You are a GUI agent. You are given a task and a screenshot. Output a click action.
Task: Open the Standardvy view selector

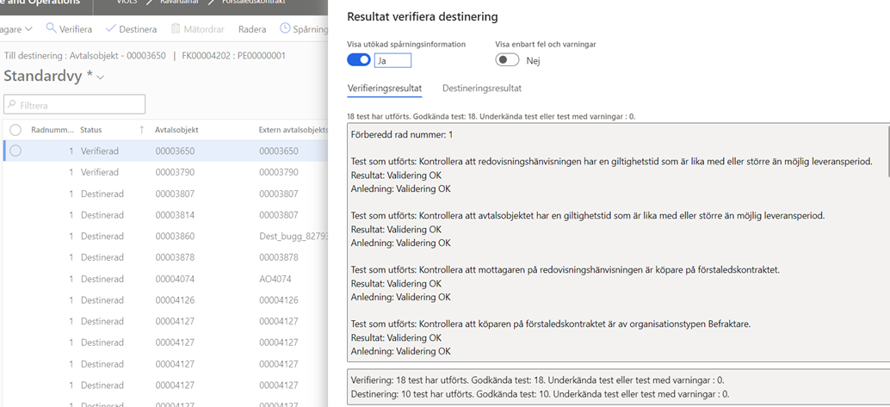tap(54, 76)
